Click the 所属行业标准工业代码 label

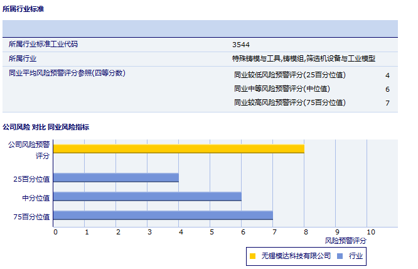click(x=43, y=44)
